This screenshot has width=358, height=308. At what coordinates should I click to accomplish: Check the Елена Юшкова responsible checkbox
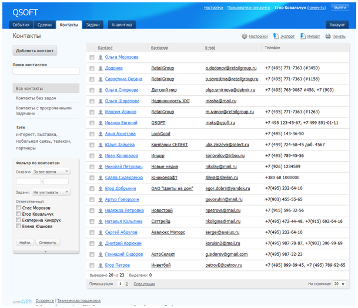point(19,226)
